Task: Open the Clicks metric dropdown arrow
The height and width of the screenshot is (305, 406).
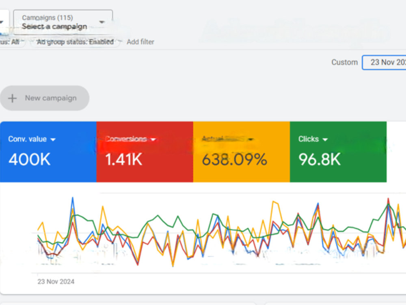Action: (325, 139)
